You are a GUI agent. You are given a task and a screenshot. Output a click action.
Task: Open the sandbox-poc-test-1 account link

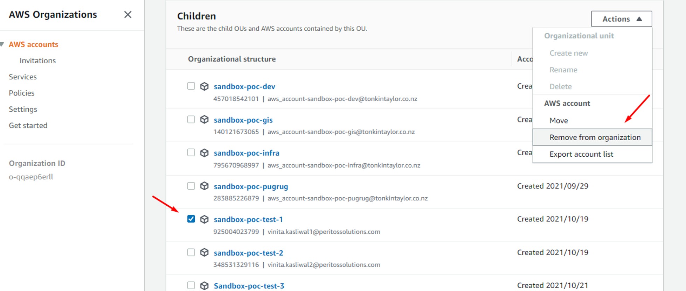[248, 220]
